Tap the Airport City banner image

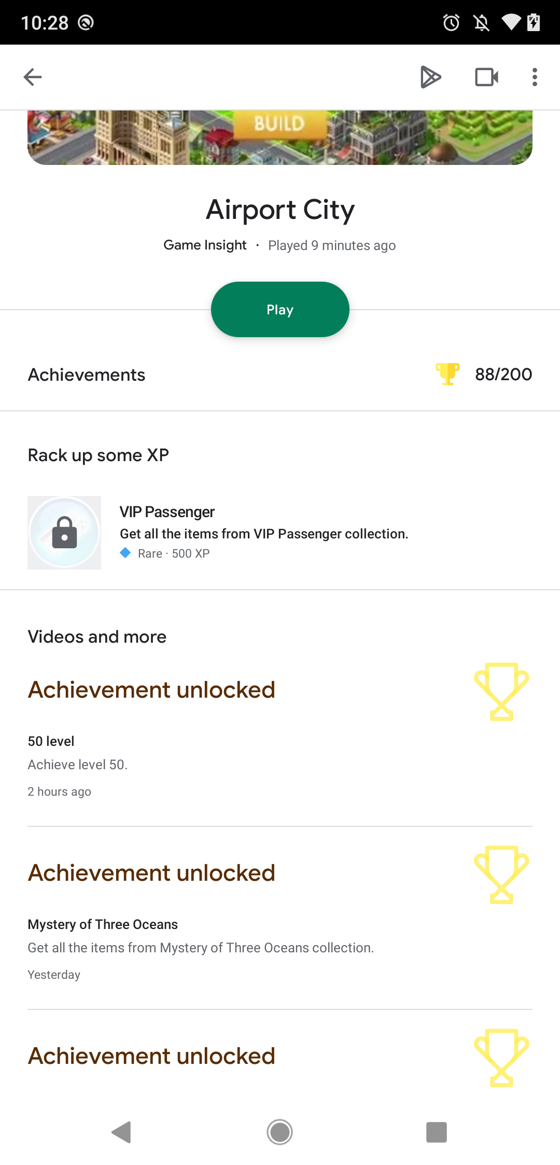pyautogui.click(x=280, y=137)
